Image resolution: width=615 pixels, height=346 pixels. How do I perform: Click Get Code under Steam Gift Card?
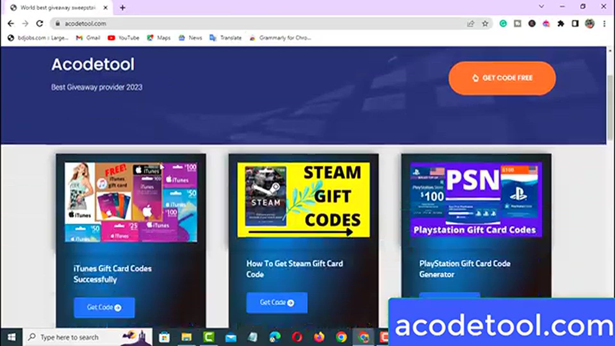pyautogui.click(x=277, y=302)
